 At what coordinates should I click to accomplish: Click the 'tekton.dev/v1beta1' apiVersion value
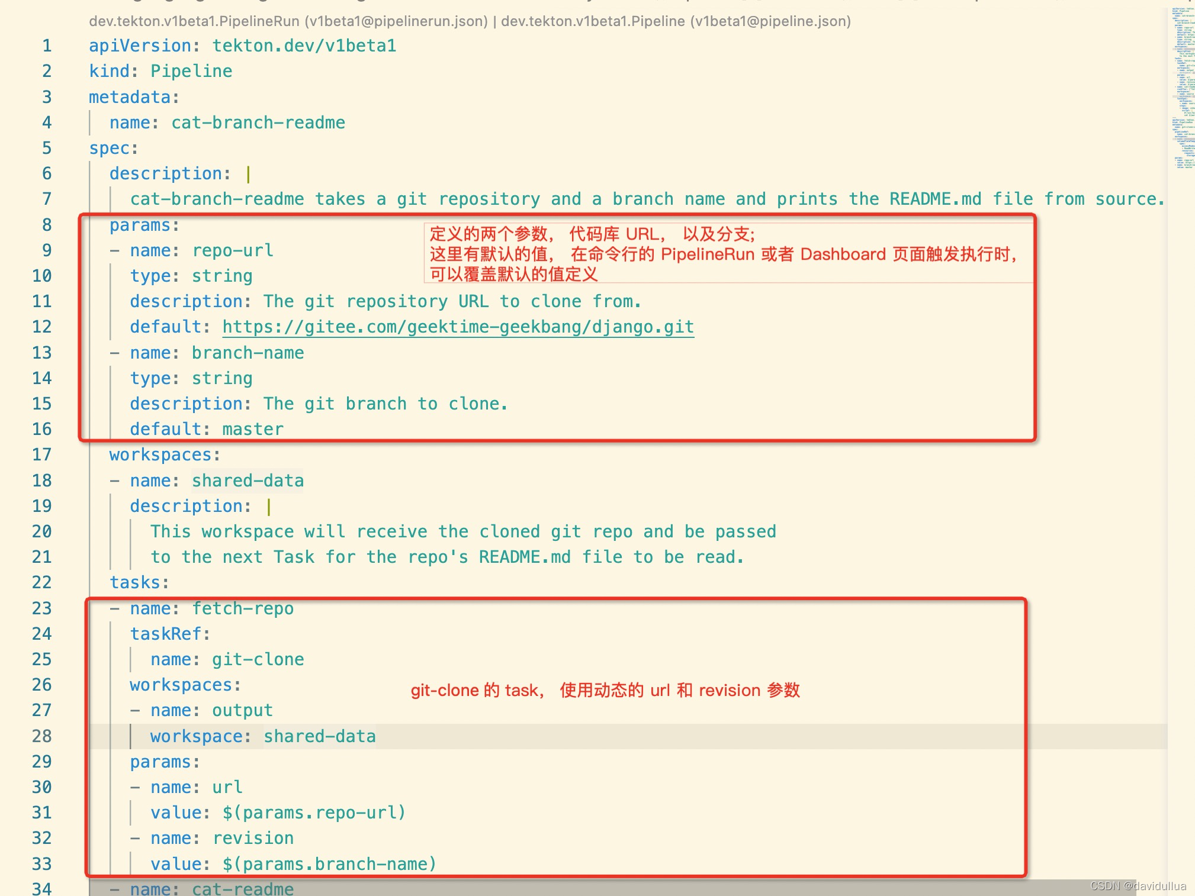(x=304, y=46)
